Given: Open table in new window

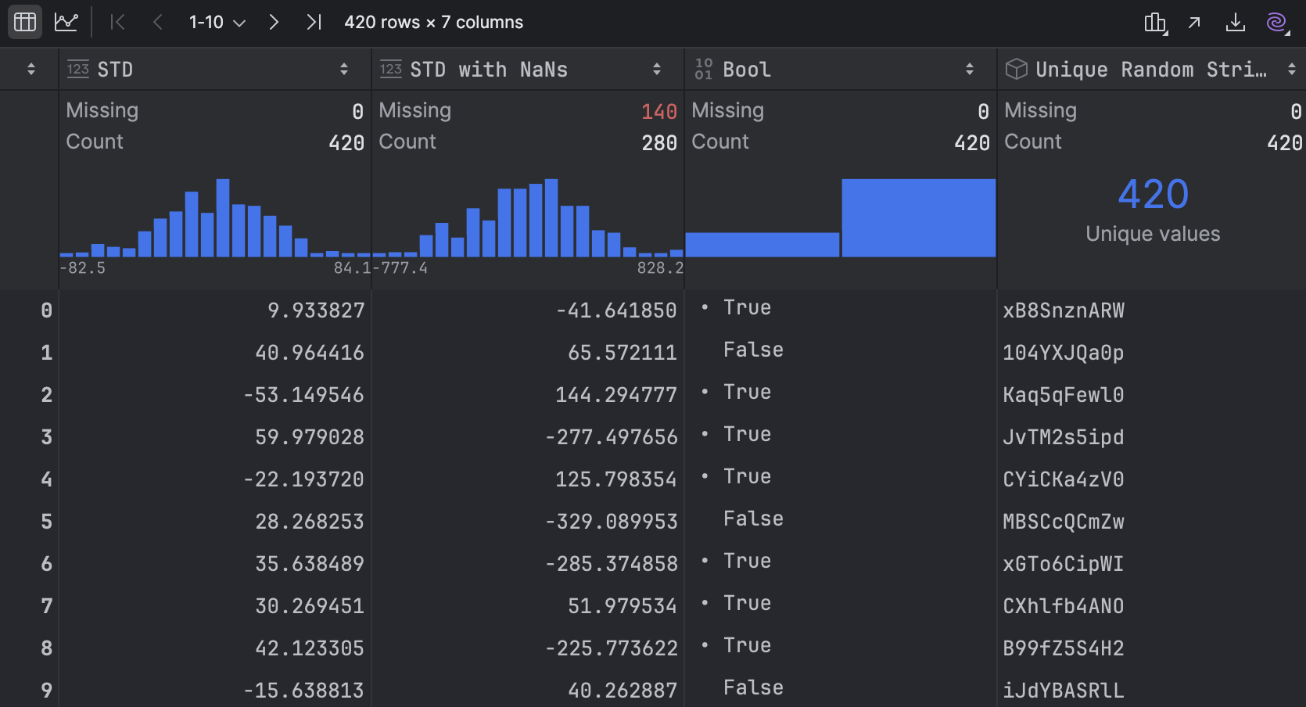Looking at the screenshot, I should [x=1194, y=23].
